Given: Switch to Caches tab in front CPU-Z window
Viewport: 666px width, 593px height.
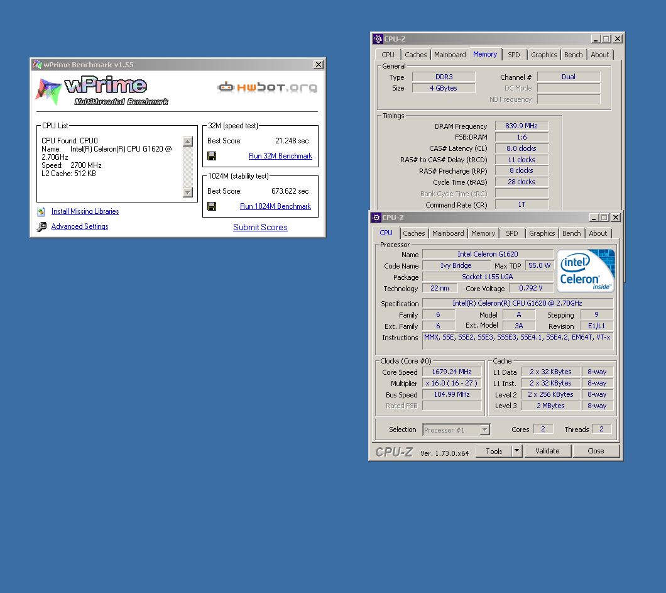Looking at the screenshot, I should (x=413, y=233).
